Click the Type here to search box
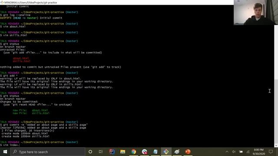Screen dimensions: 278x156 [x=47, y=152]
